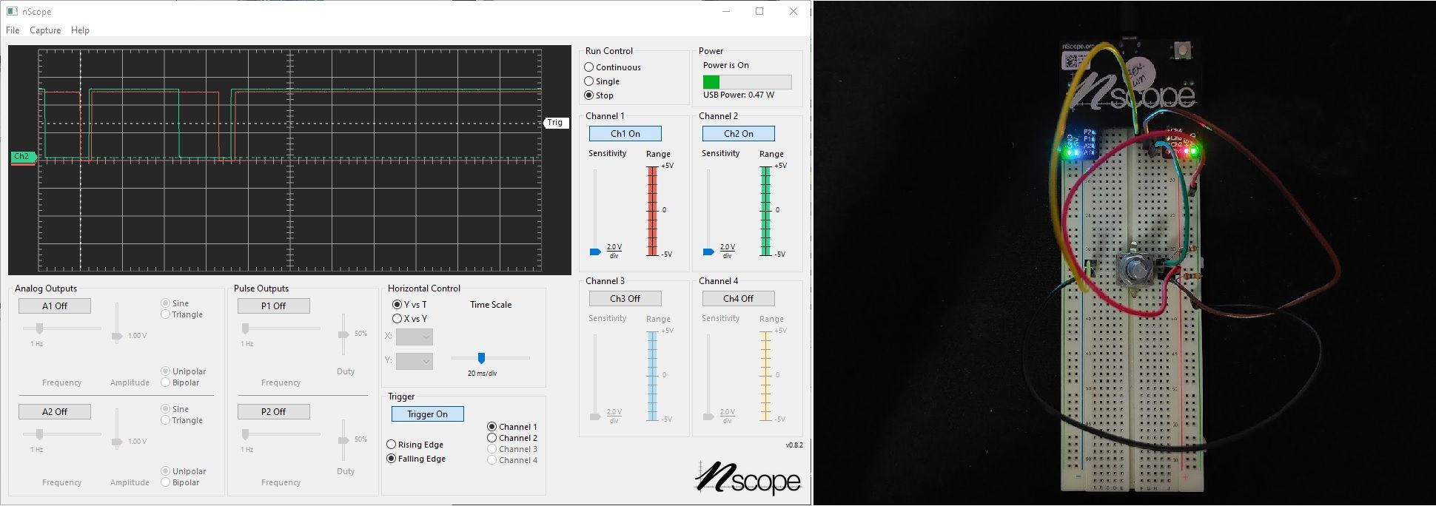Click the nScope app icon in title bar

pos(12,12)
